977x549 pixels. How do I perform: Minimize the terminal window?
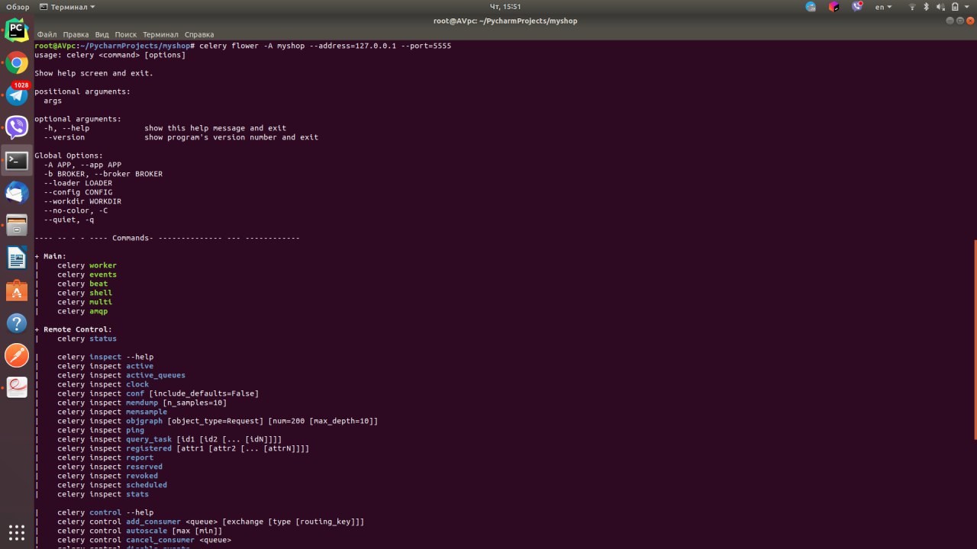click(x=950, y=21)
